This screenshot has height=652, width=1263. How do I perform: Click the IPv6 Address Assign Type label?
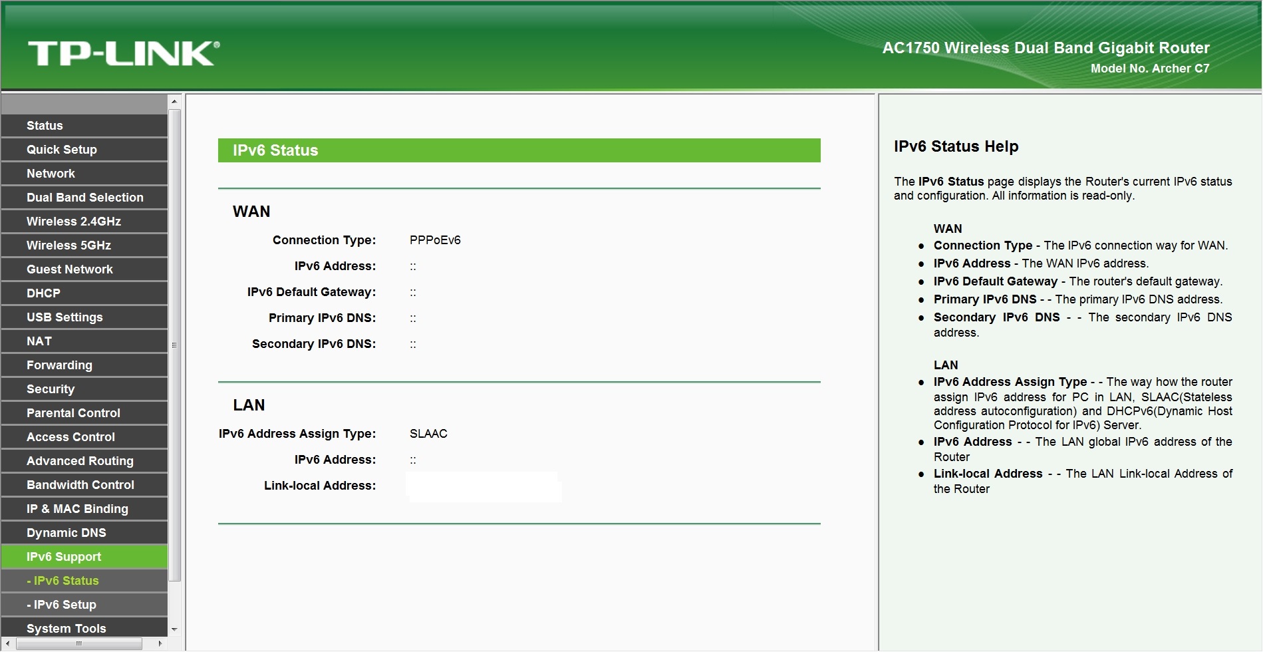pyautogui.click(x=297, y=434)
